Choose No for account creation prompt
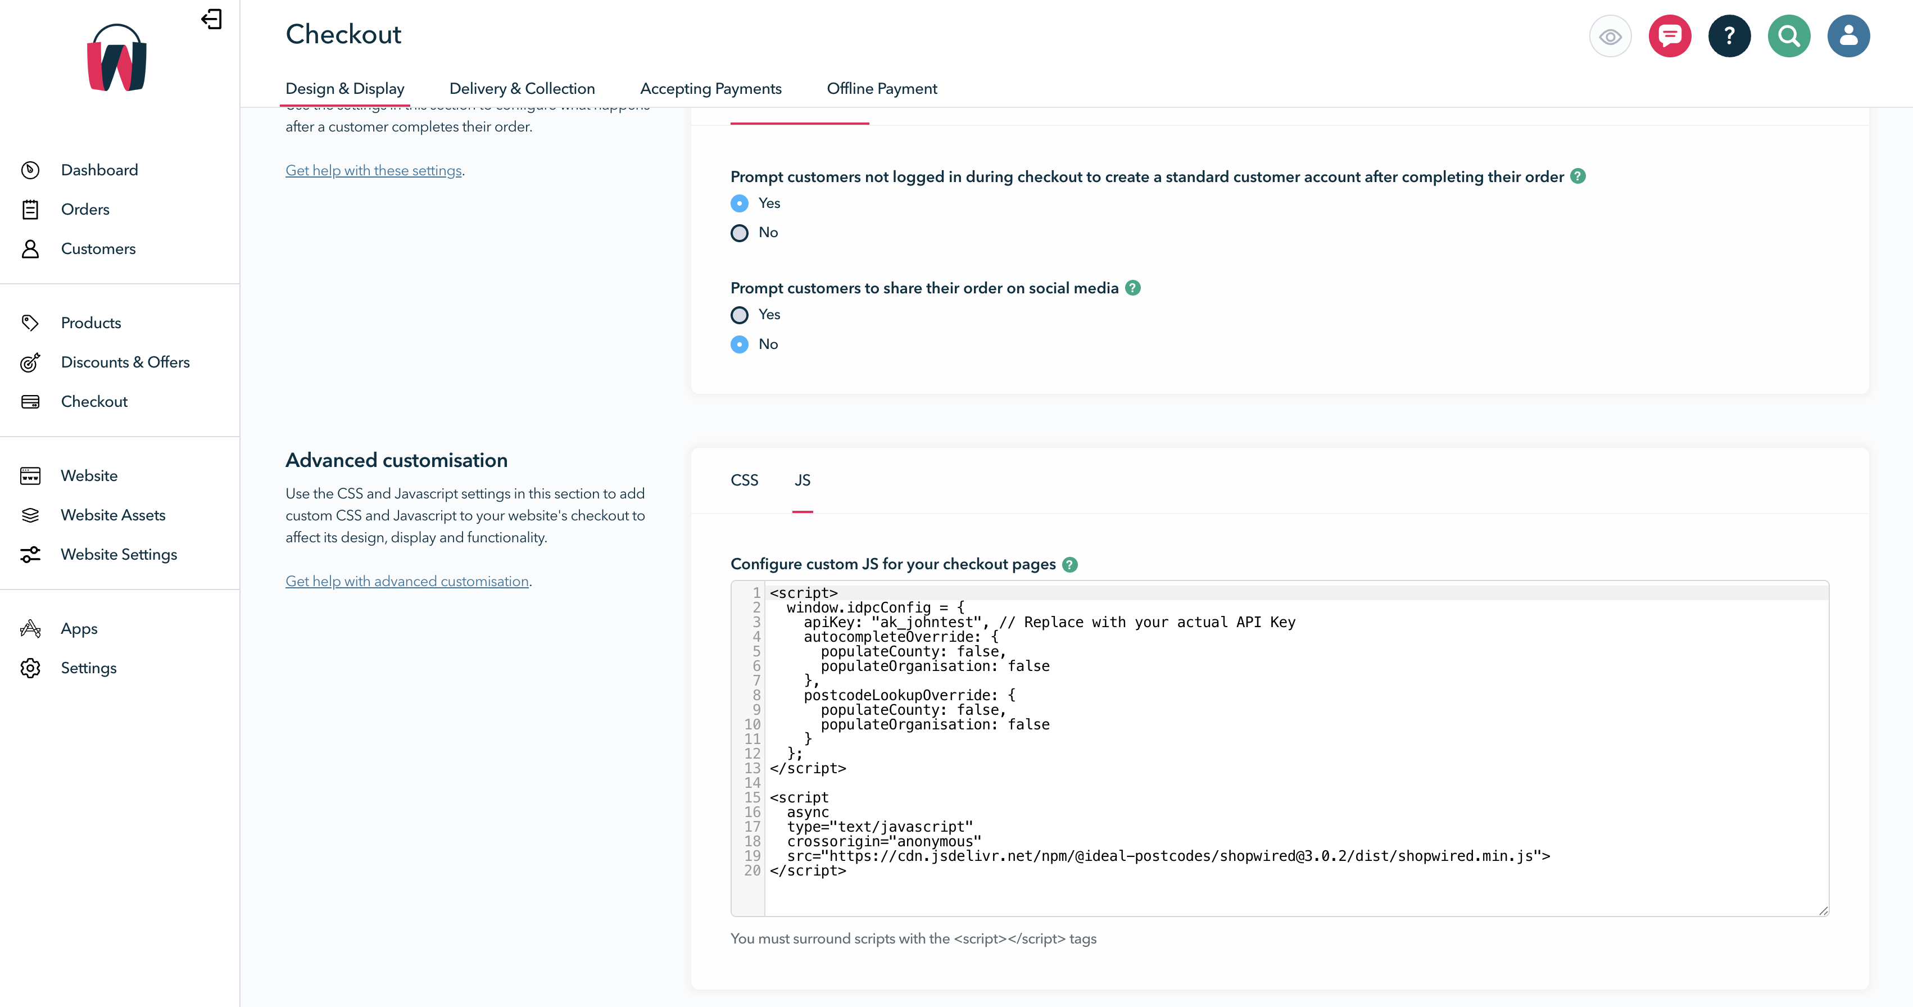 [739, 233]
